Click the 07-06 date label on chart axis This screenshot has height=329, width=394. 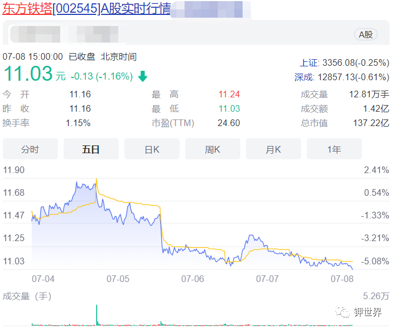point(192,279)
